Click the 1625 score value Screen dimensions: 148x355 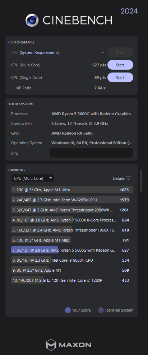click(x=124, y=190)
